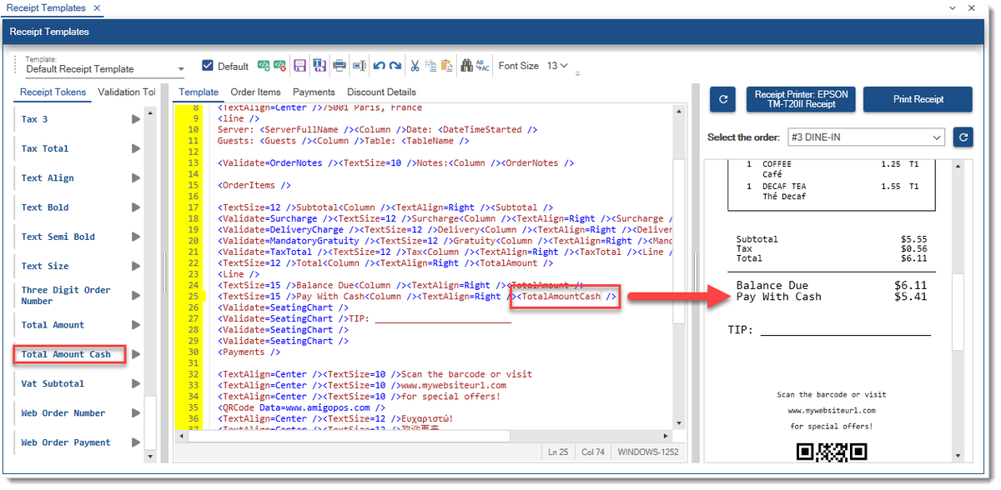Click the Print Receipt button
Screen dimensions: 1001x490
pyautogui.click(x=918, y=99)
